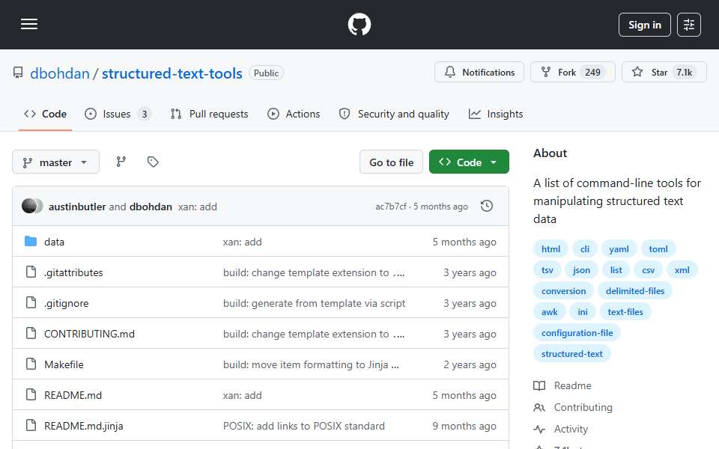Click the Go to file button
This screenshot has width=719, height=449.
(391, 162)
